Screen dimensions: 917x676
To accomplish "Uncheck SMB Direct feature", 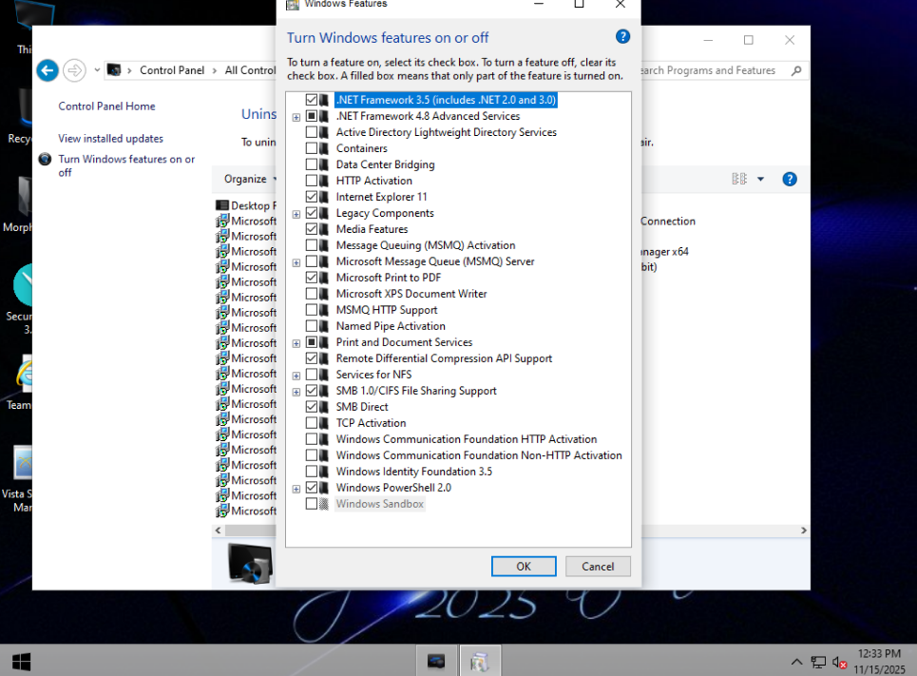I will point(312,407).
